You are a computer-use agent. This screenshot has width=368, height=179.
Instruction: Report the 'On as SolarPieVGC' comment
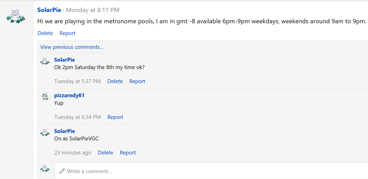tap(128, 153)
